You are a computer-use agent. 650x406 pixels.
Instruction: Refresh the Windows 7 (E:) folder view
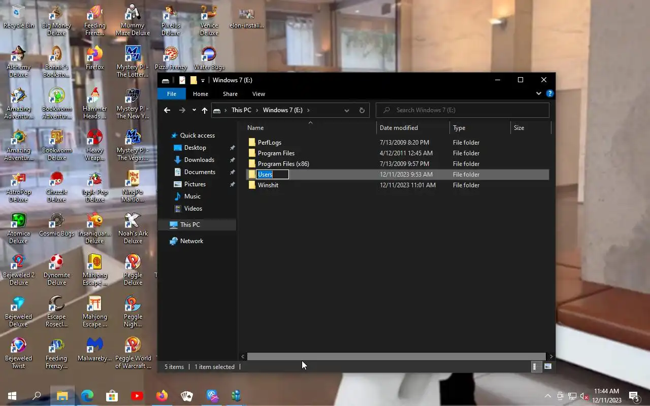[x=362, y=110]
